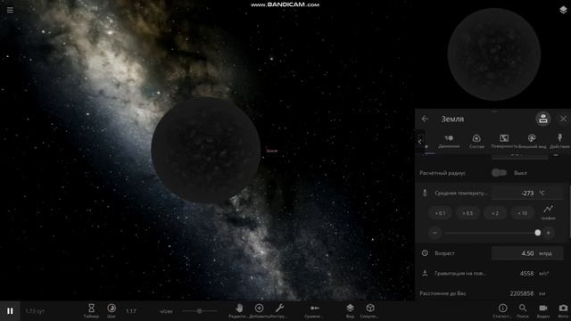Open the Инструменты wrench tool
This screenshot has height=321, width=571.
click(x=279, y=311)
